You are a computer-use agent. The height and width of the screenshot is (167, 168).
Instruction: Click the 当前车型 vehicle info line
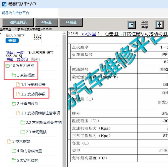(x=26, y=29)
